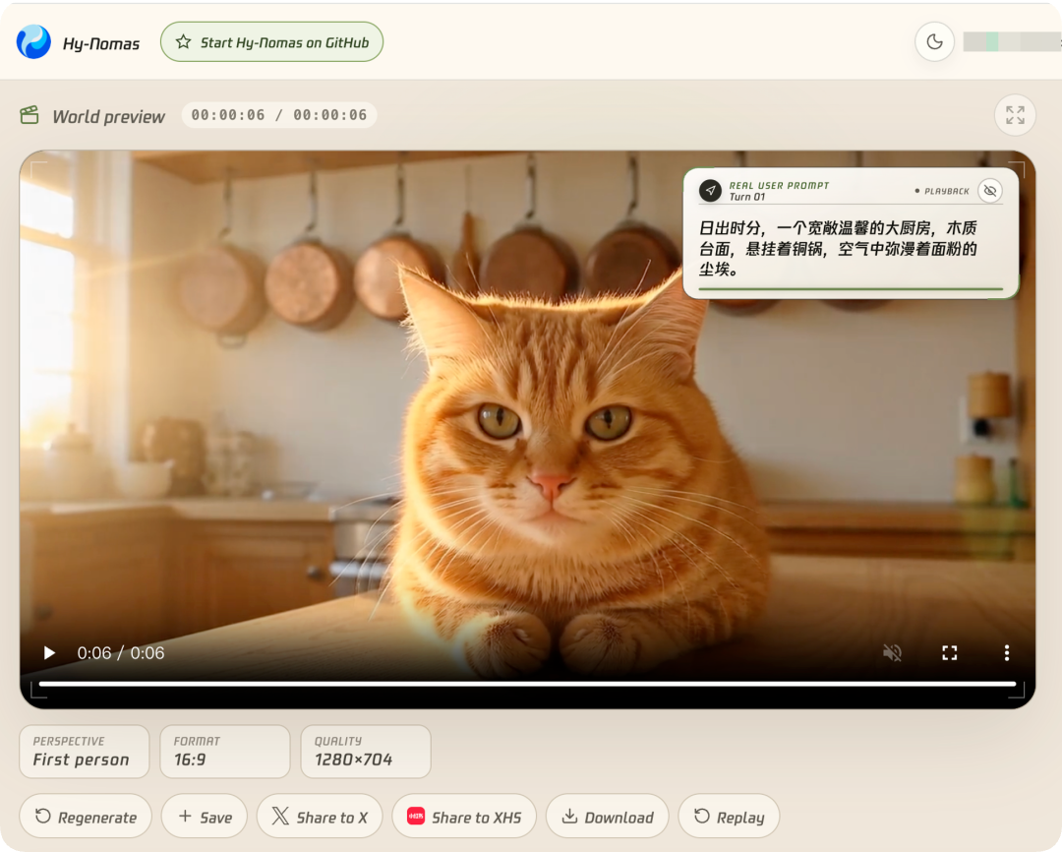Play the video with play button
The width and height of the screenshot is (1062, 852).
pos(49,652)
